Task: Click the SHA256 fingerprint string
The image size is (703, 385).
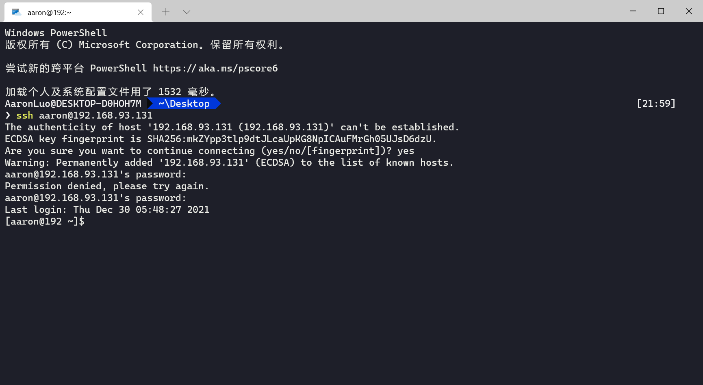Action: (x=291, y=139)
